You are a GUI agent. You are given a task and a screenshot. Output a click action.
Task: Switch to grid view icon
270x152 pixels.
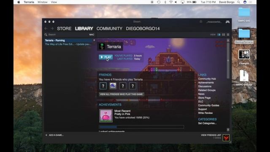coord(228,35)
